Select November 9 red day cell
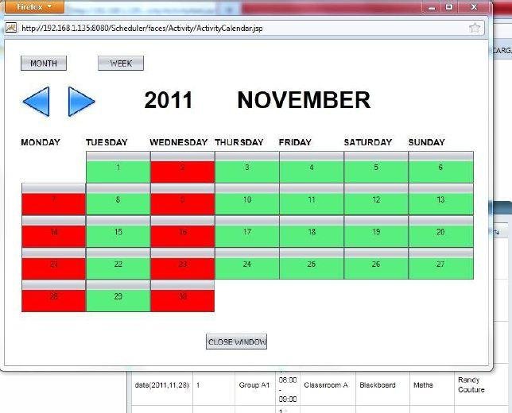The image size is (512, 413). coord(183,199)
